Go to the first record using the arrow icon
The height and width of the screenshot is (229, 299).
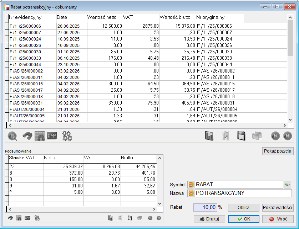(275, 136)
